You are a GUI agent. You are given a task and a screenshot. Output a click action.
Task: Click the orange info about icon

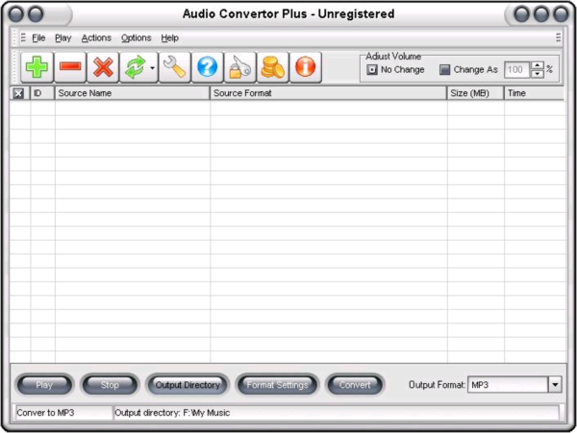tap(305, 67)
